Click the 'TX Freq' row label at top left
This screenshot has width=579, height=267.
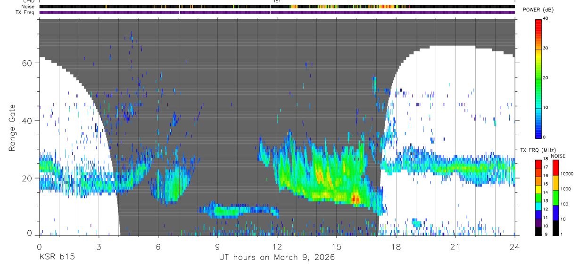click(x=25, y=12)
